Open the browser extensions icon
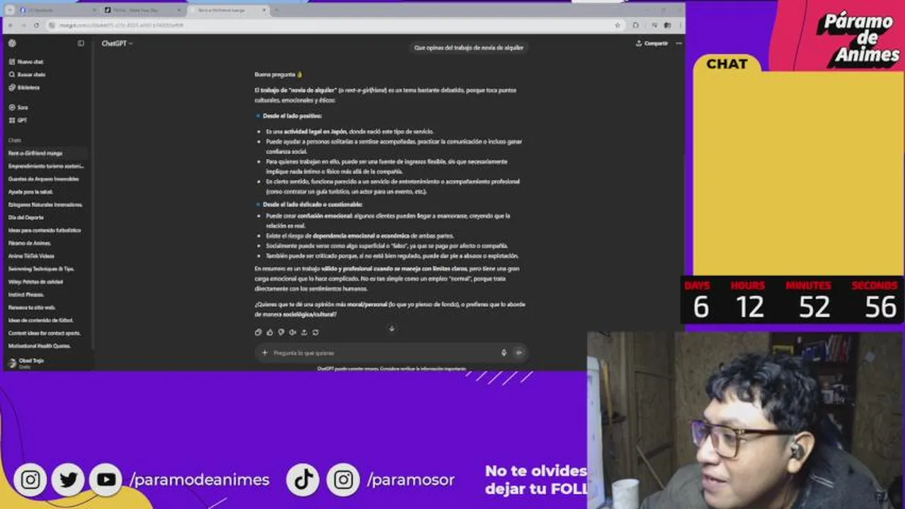 coord(635,25)
